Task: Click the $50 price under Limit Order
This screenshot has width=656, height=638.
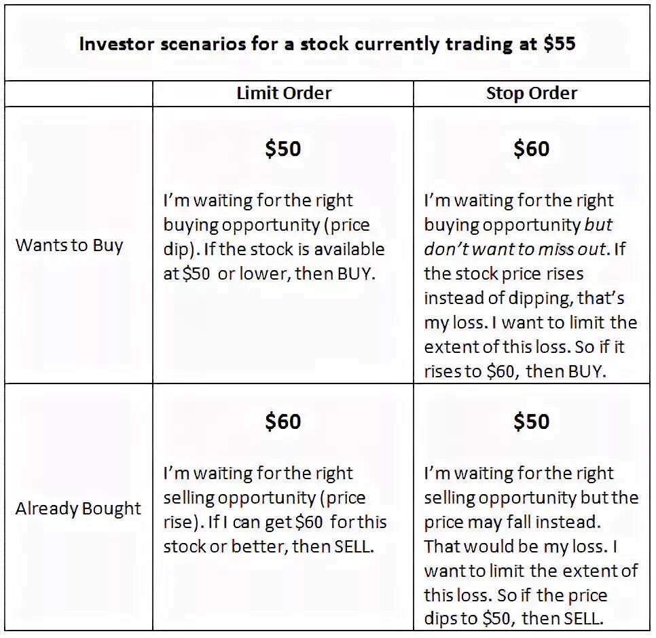Action: pos(283,149)
